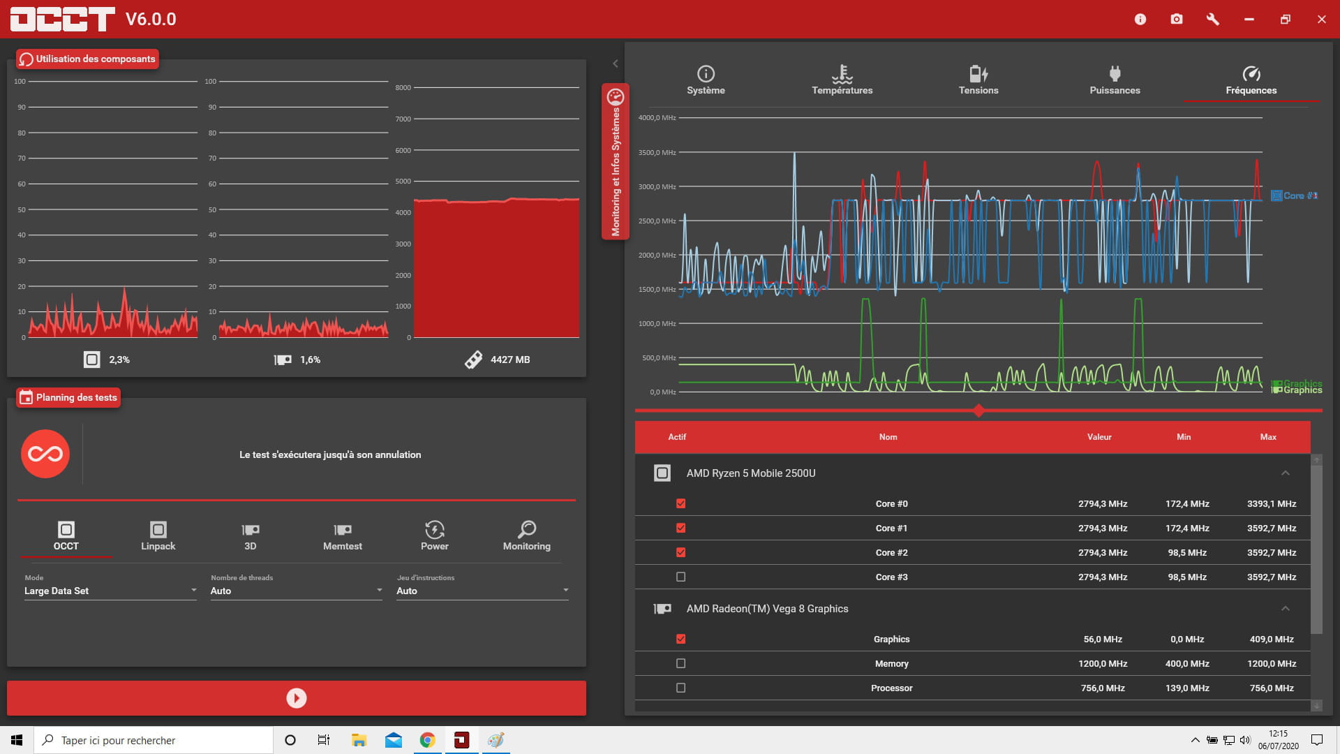Select the Linpack test tab
Screen dimensions: 1340x754
158,536
